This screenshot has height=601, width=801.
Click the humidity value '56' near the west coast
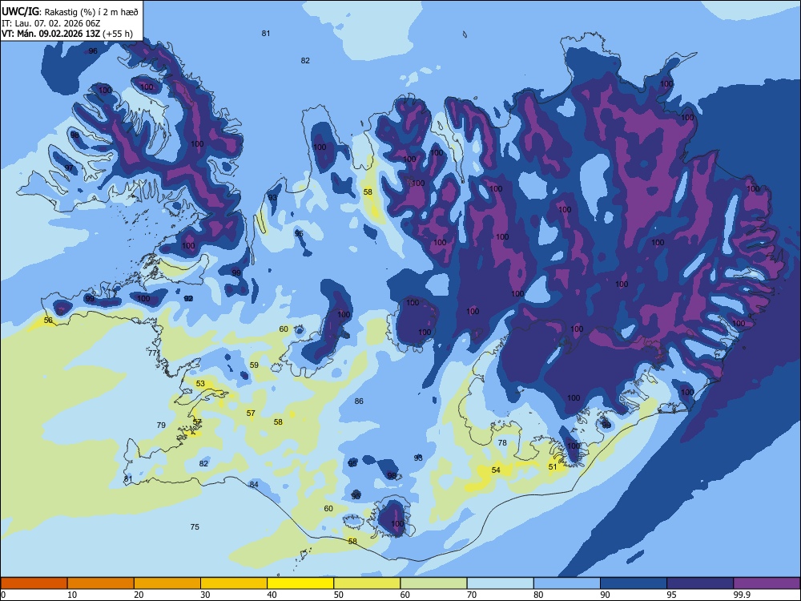48,320
